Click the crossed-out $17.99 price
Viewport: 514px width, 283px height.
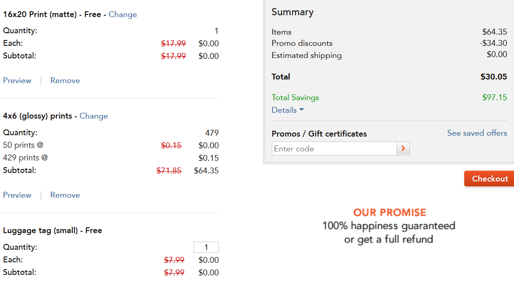pyautogui.click(x=174, y=43)
